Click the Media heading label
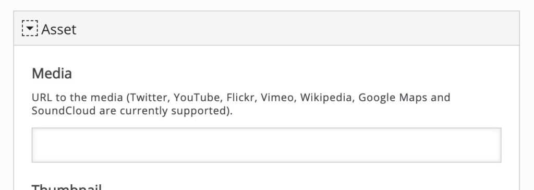The height and width of the screenshot is (190, 534). coord(52,74)
